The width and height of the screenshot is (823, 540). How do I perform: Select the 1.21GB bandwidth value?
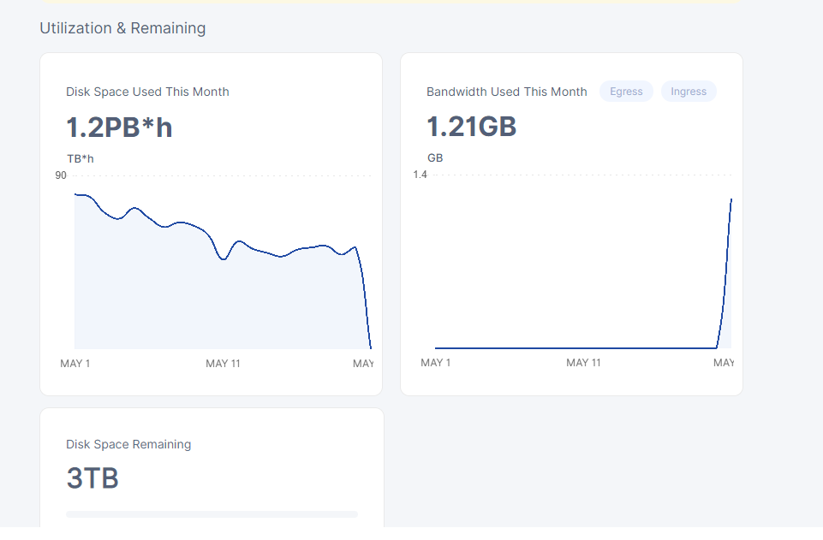coord(471,128)
